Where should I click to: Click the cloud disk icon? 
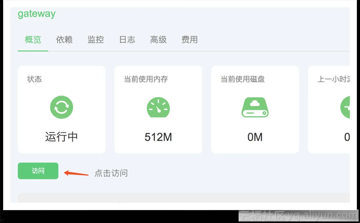tap(255, 107)
